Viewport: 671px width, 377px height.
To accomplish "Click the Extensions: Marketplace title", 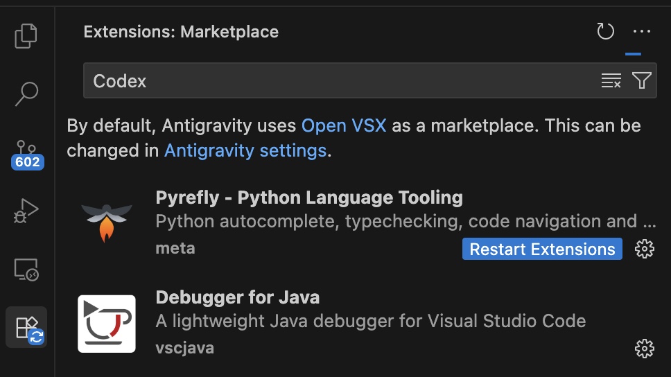I will click(181, 32).
